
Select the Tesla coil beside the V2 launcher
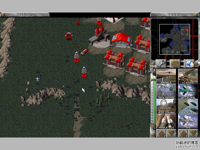[x=77, y=57]
